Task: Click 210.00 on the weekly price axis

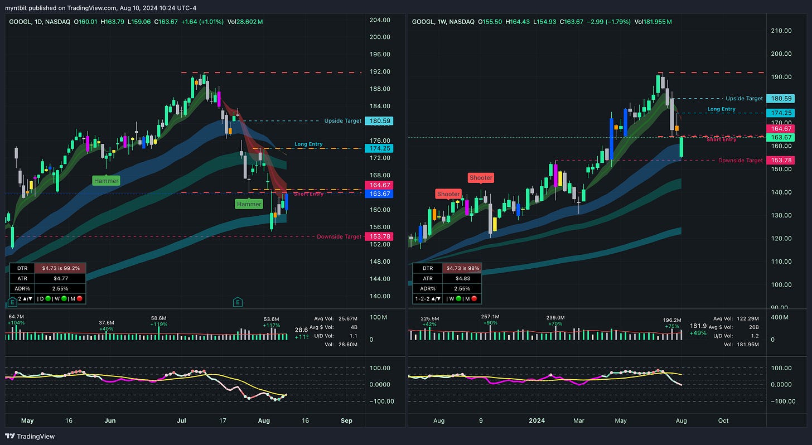Action: point(780,31)
